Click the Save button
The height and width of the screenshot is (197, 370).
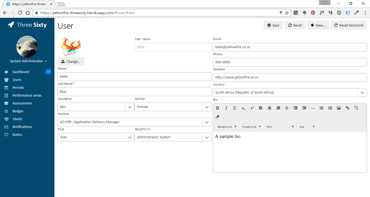click(x=273, y=25)
